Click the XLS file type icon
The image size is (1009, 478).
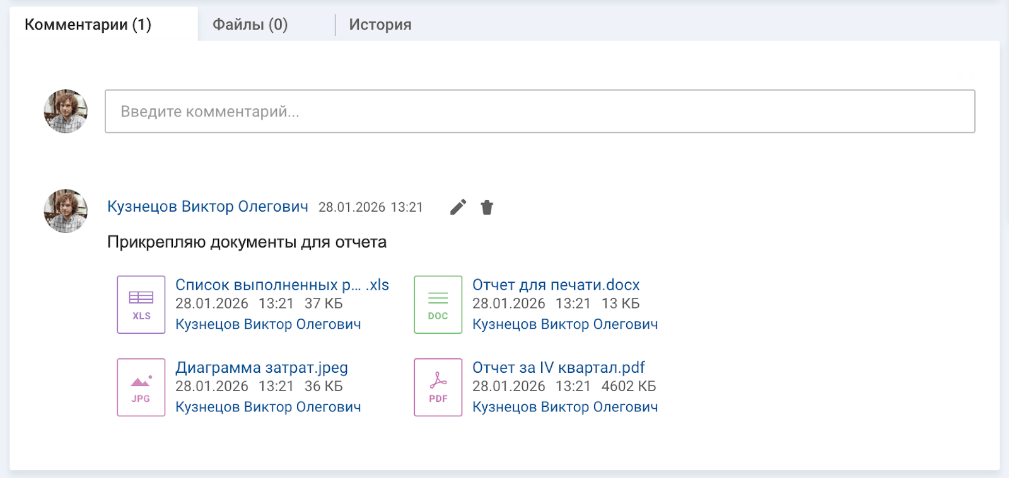pyautogui.click(x=141, y=305)
